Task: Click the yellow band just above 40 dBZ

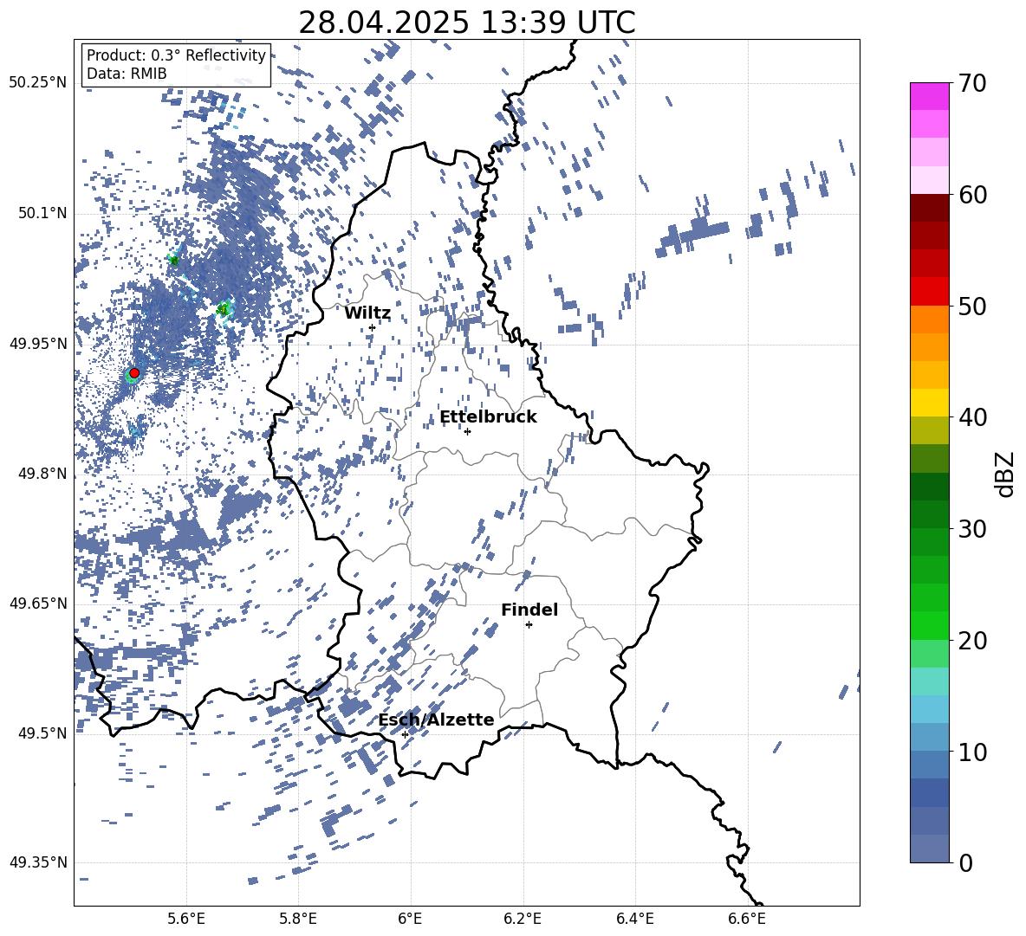Action: [x=929, y=403]
